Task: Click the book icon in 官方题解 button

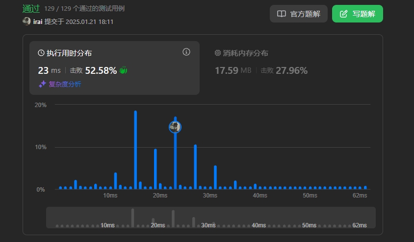Action: pyautogui.click(x=282, y=14)
